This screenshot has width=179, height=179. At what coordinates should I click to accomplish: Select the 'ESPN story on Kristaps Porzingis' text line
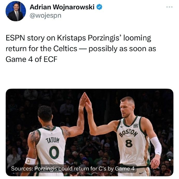click(78, 38)
